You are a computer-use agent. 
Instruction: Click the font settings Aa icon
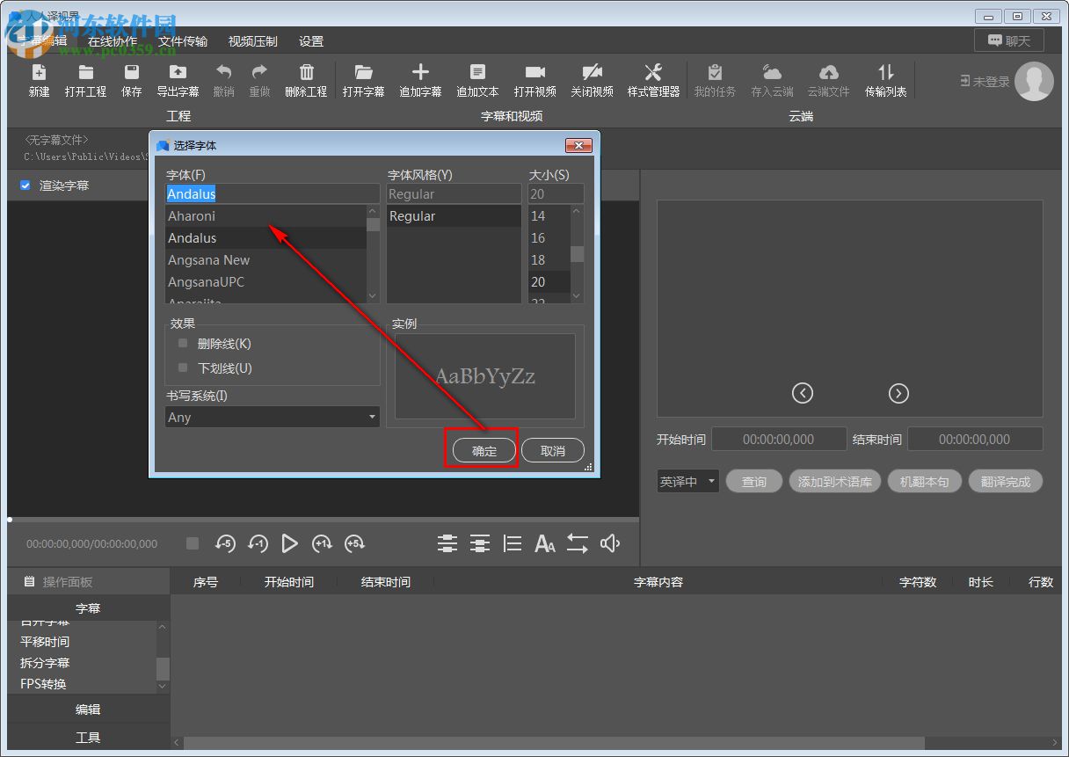(545, 544)
